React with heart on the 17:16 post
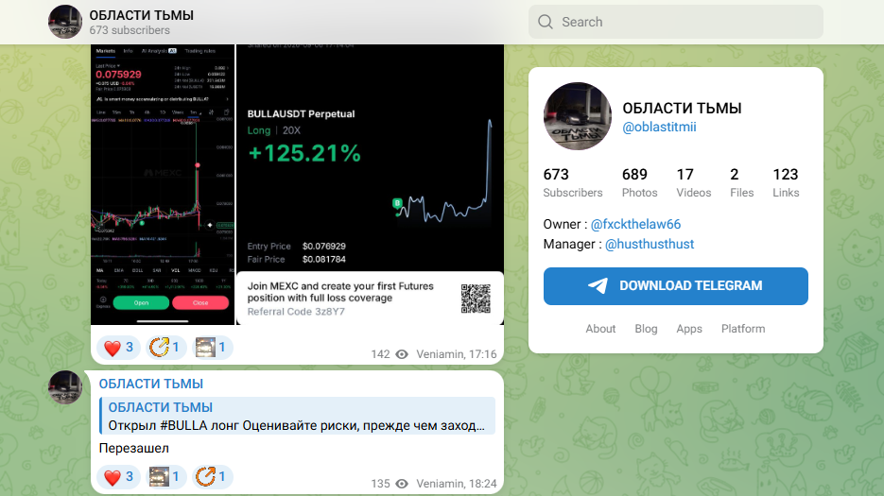Viewport: 884px width, 496px height. point(119,348)
